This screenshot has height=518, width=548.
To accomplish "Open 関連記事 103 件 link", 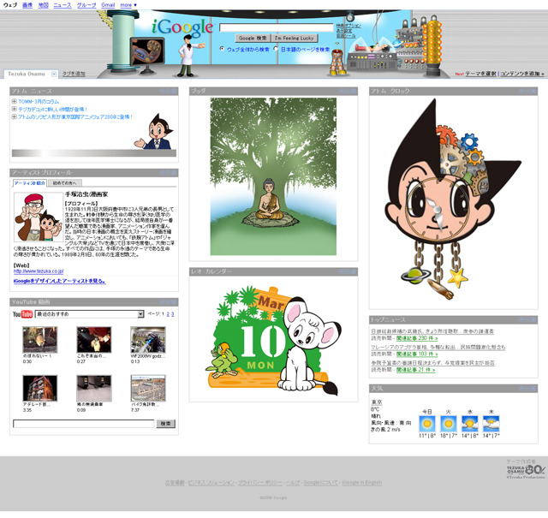I will (x=417, y=354).
